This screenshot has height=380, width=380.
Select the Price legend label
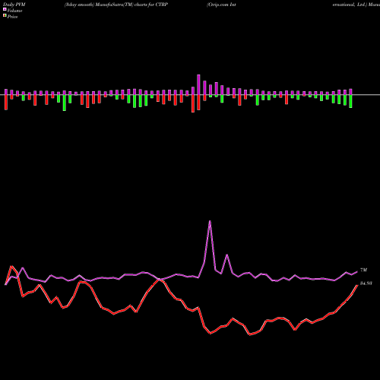(x=12, y=17)
